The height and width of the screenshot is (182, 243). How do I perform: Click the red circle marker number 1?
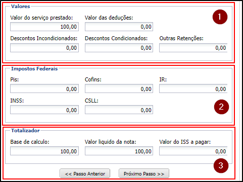[220, 17]
